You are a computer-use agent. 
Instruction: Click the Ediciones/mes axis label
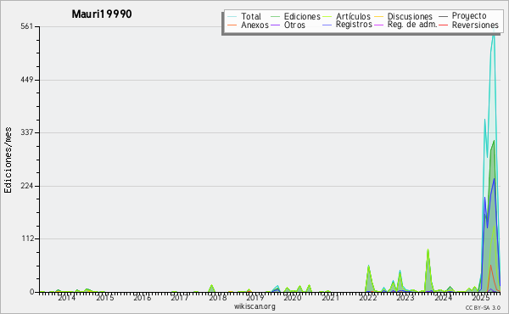pyautogui.click(x=8, y=160)
